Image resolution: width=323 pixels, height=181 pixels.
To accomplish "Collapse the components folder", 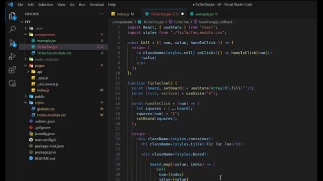I will (x=26, y=35).
